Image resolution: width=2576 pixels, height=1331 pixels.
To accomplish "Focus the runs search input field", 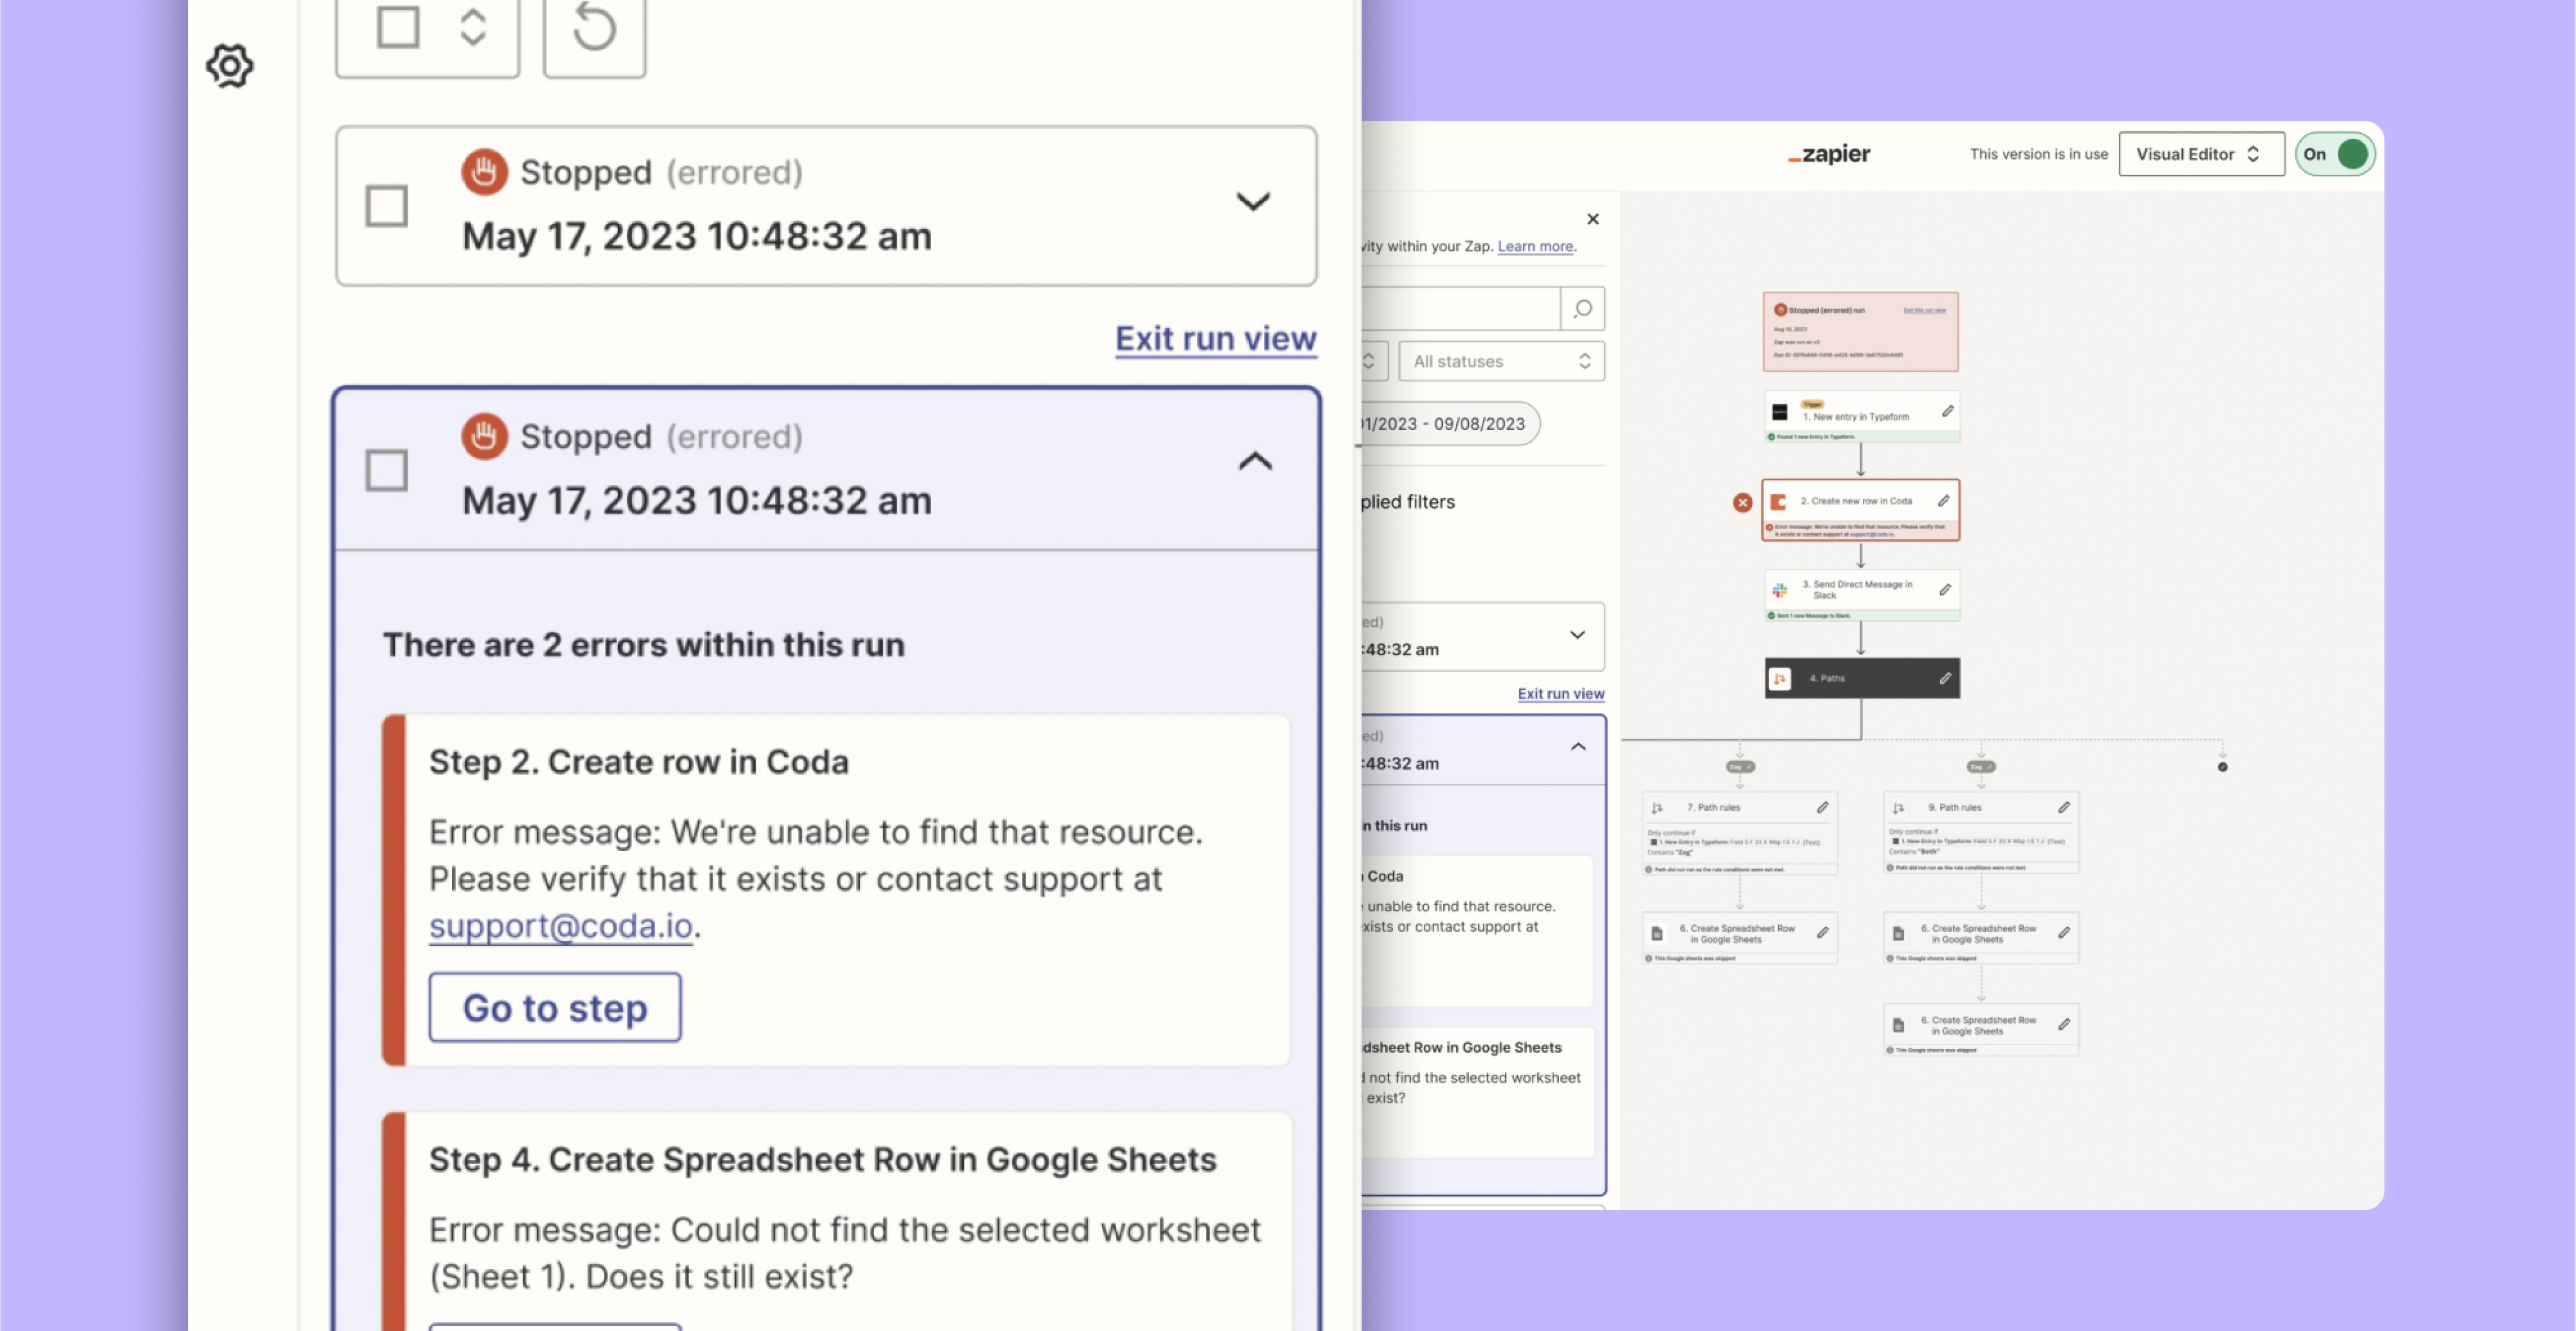I will point(1460,309).
